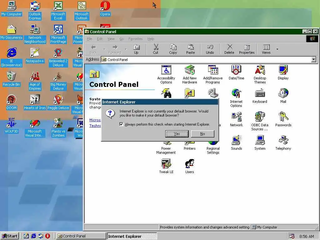Image resolution: width=320 pixels, height=240 pixels.
Task: Launch Opera from quick launch bar
Action: pos(47,236)
